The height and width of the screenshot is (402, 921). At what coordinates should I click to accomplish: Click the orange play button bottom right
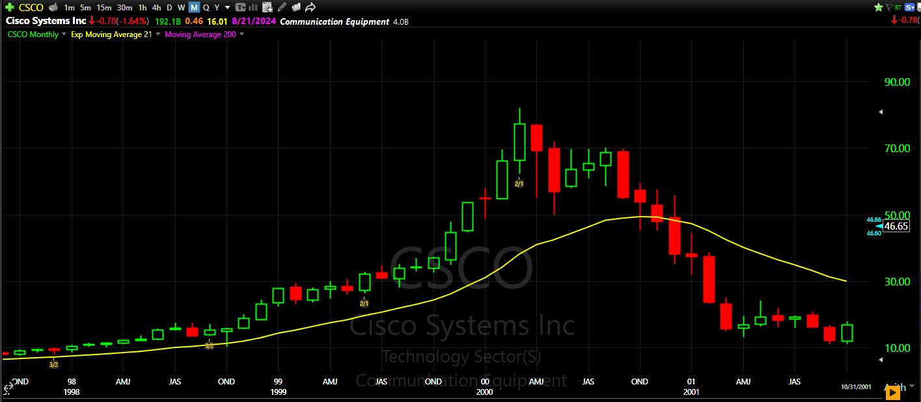tap(893, 392)
